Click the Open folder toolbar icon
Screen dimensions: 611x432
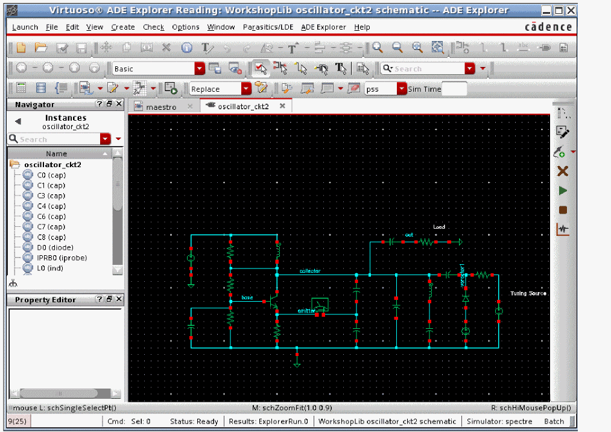41,48
